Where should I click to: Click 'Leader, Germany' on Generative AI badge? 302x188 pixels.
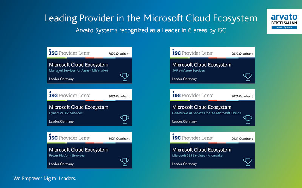coord(184,121)
